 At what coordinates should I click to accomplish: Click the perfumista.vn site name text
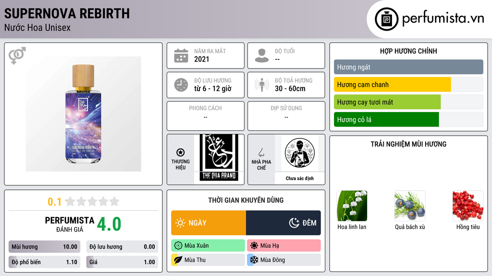[x=443, y=19]
